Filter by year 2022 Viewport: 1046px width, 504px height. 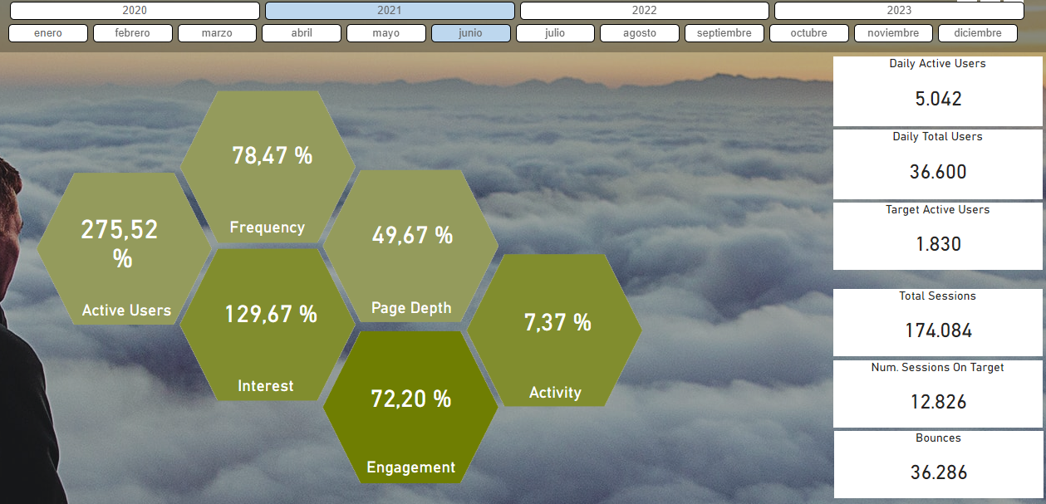(644, 11)
